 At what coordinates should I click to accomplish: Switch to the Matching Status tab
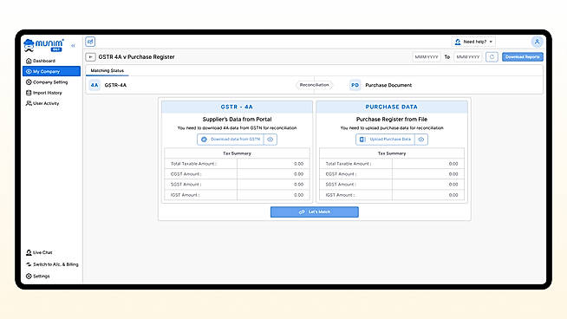(x=107, y=70)
